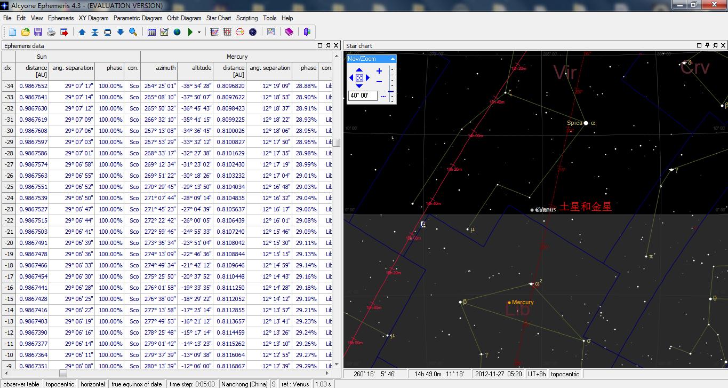Viewport: 728px width, 388px height.
Task: Click the export icon with red arrow
Action: point(64,32)
